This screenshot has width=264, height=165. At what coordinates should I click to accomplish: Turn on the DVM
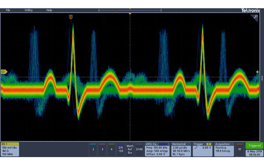tap(139, 149)
